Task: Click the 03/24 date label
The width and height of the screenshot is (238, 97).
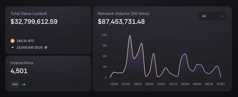Action: (162, 84)
